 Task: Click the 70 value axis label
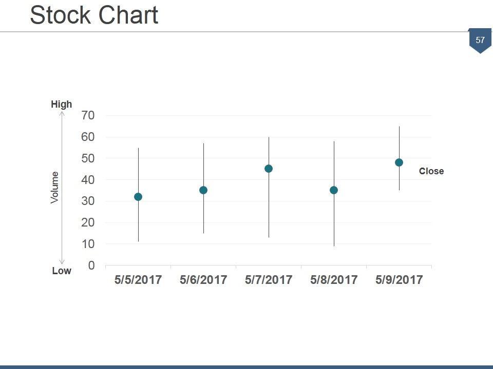(88, 116)
